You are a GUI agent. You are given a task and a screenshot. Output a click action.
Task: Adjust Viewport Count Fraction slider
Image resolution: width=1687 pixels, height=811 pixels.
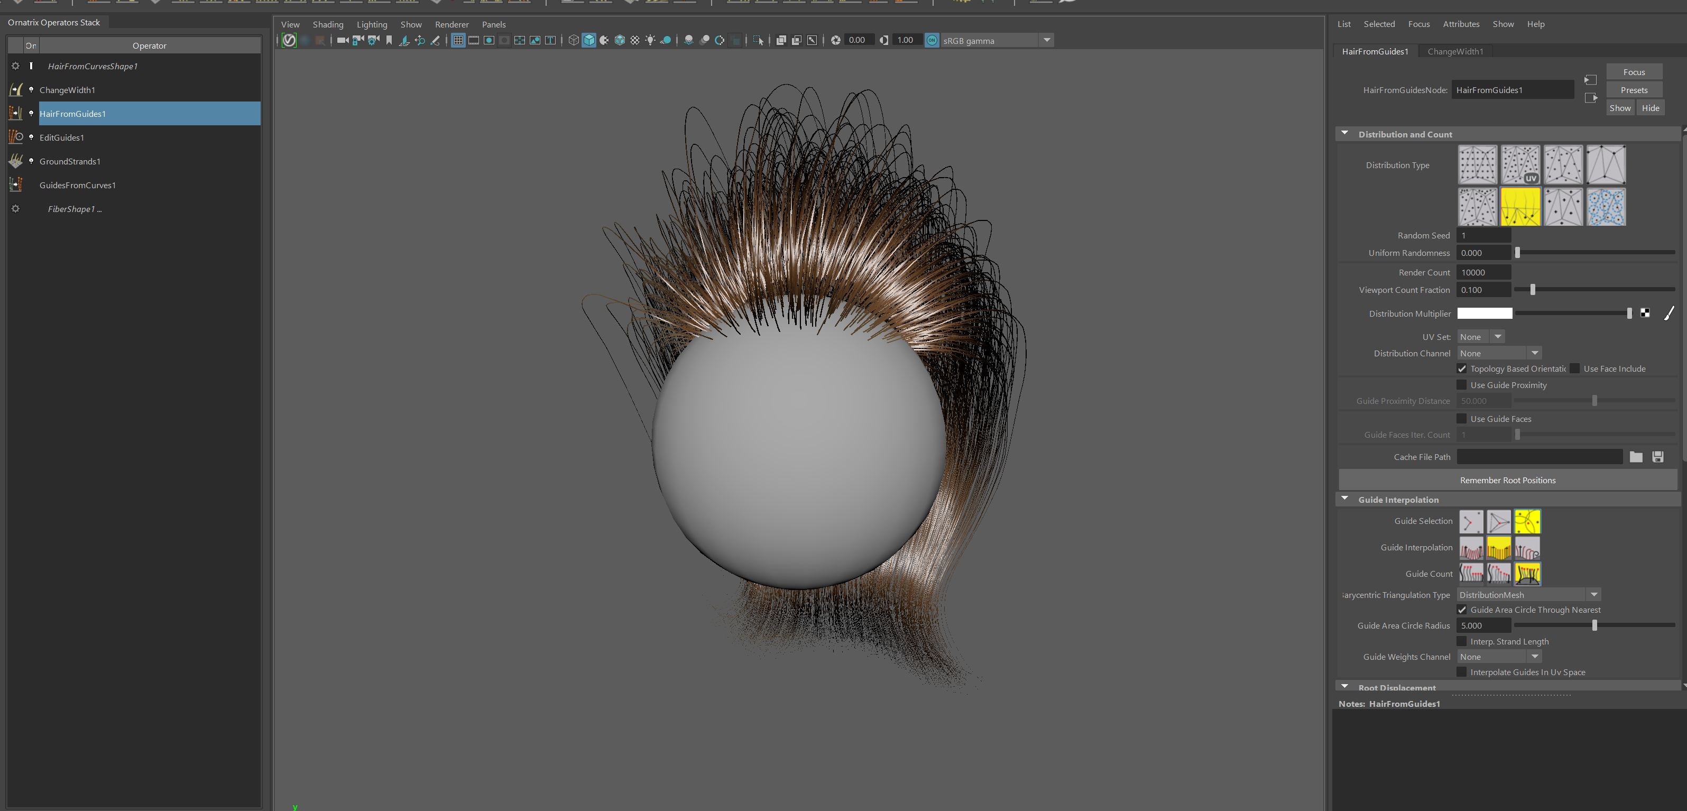pos(1533,290)
